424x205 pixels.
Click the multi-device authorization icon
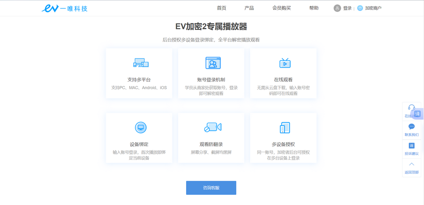tap(285, 127)
